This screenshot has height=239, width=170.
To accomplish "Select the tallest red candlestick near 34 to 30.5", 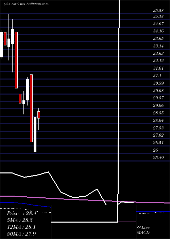I will 16,60.
